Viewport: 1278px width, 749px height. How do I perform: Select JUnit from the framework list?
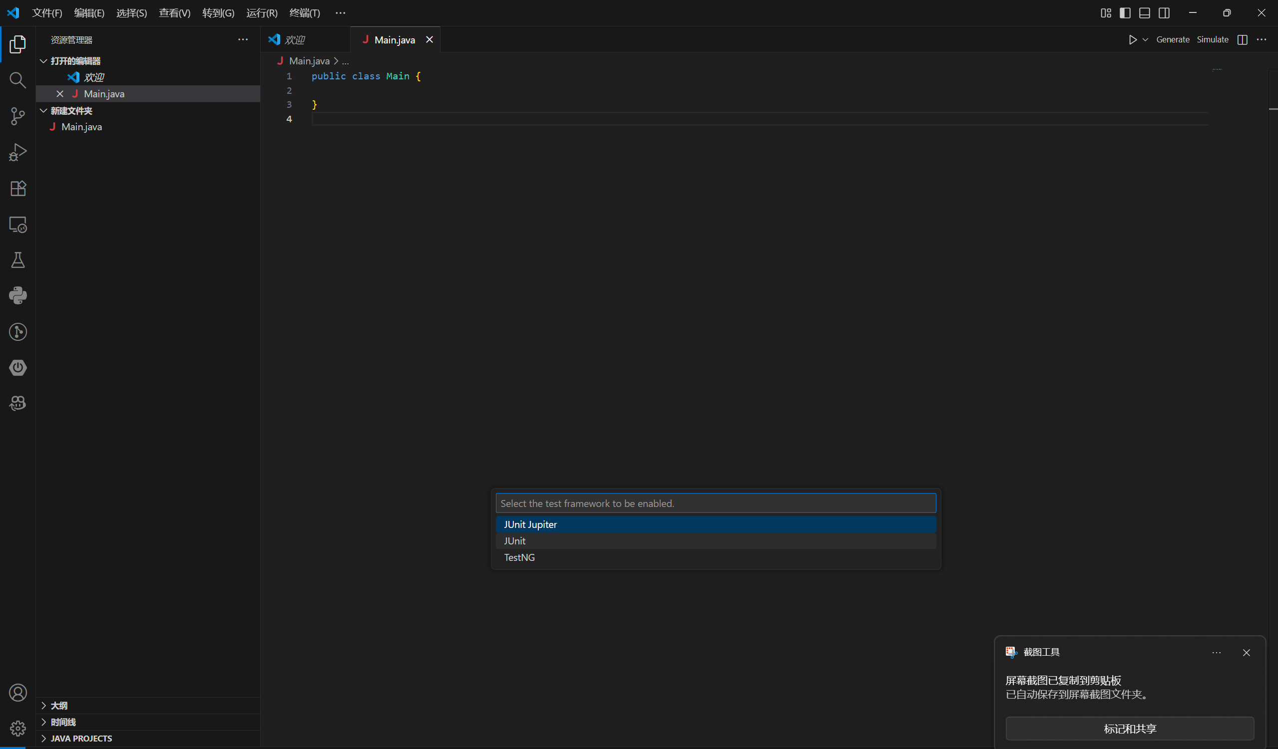tap(514, 541)
